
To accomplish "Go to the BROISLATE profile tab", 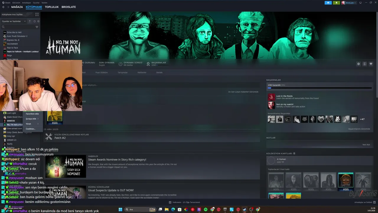I will pyautogui.click(x=69, y=7).
